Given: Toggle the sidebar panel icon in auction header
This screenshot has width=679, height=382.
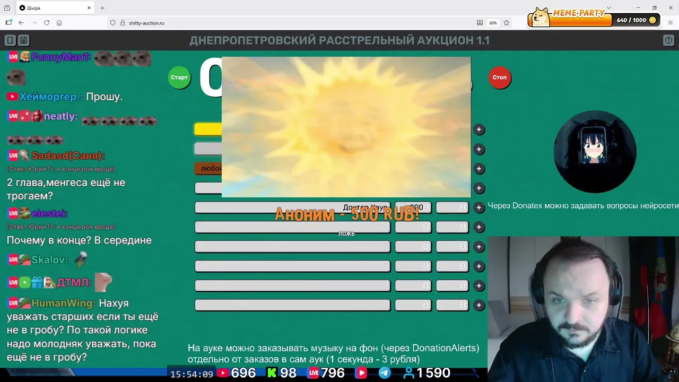Looking at the screenshot, I should tap(10, 40).
